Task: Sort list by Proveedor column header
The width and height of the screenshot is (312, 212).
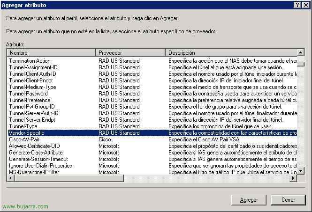Action: [130, 53]
